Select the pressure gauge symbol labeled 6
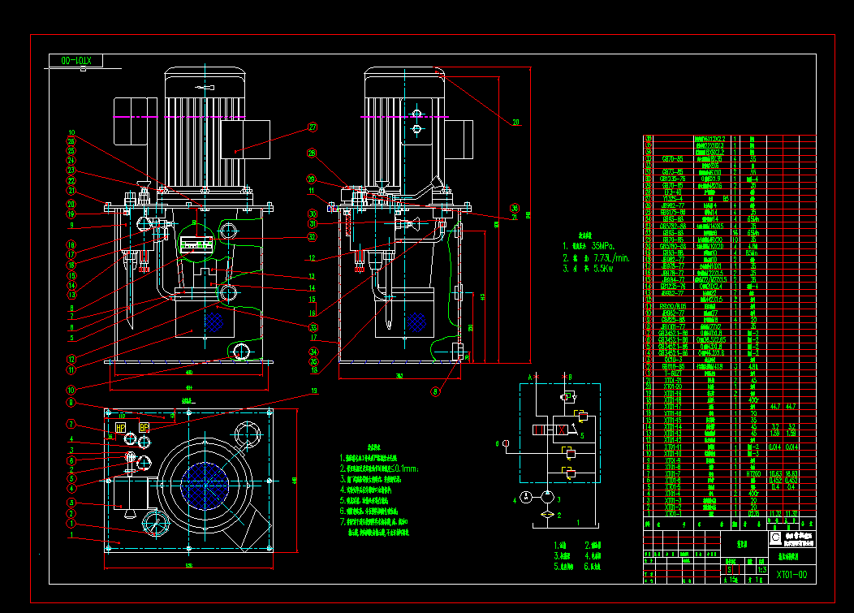Image resolution: width=854 pixels, height=613 pixels. pyautogui.click(x=506, y=443)
